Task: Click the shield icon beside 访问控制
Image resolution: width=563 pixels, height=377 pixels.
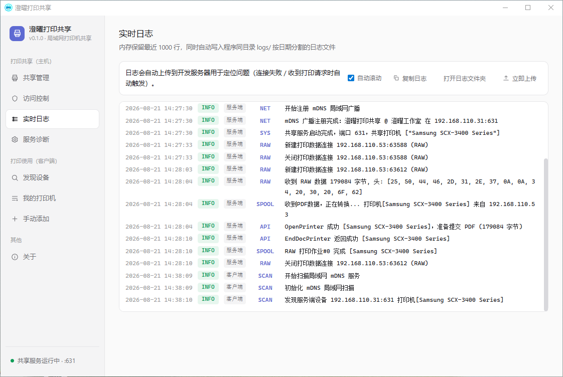Action: tap(15, 98)
